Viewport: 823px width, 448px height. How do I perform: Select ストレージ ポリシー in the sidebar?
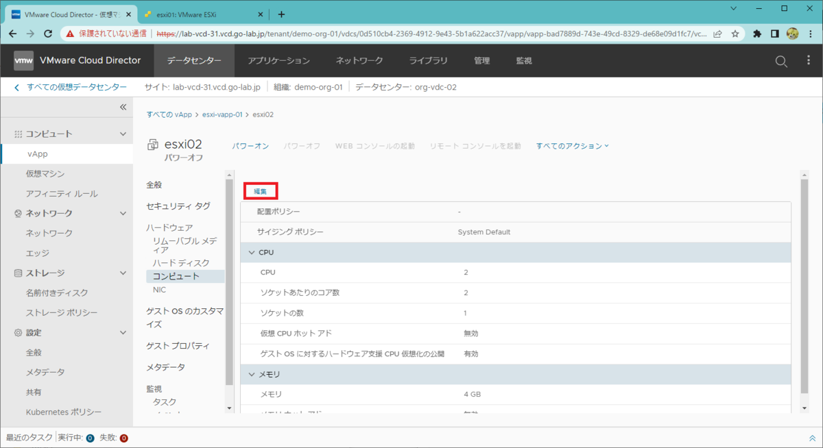click(x=62, y=313)
